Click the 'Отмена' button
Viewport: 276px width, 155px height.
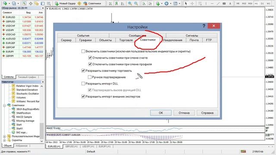coord(184,113)
